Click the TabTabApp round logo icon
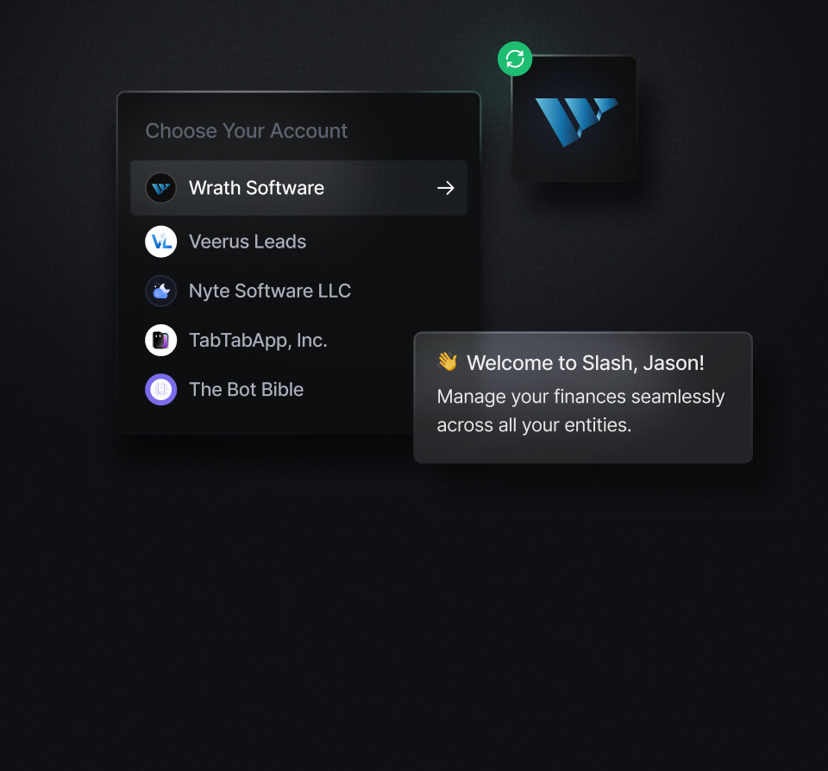 161,341
